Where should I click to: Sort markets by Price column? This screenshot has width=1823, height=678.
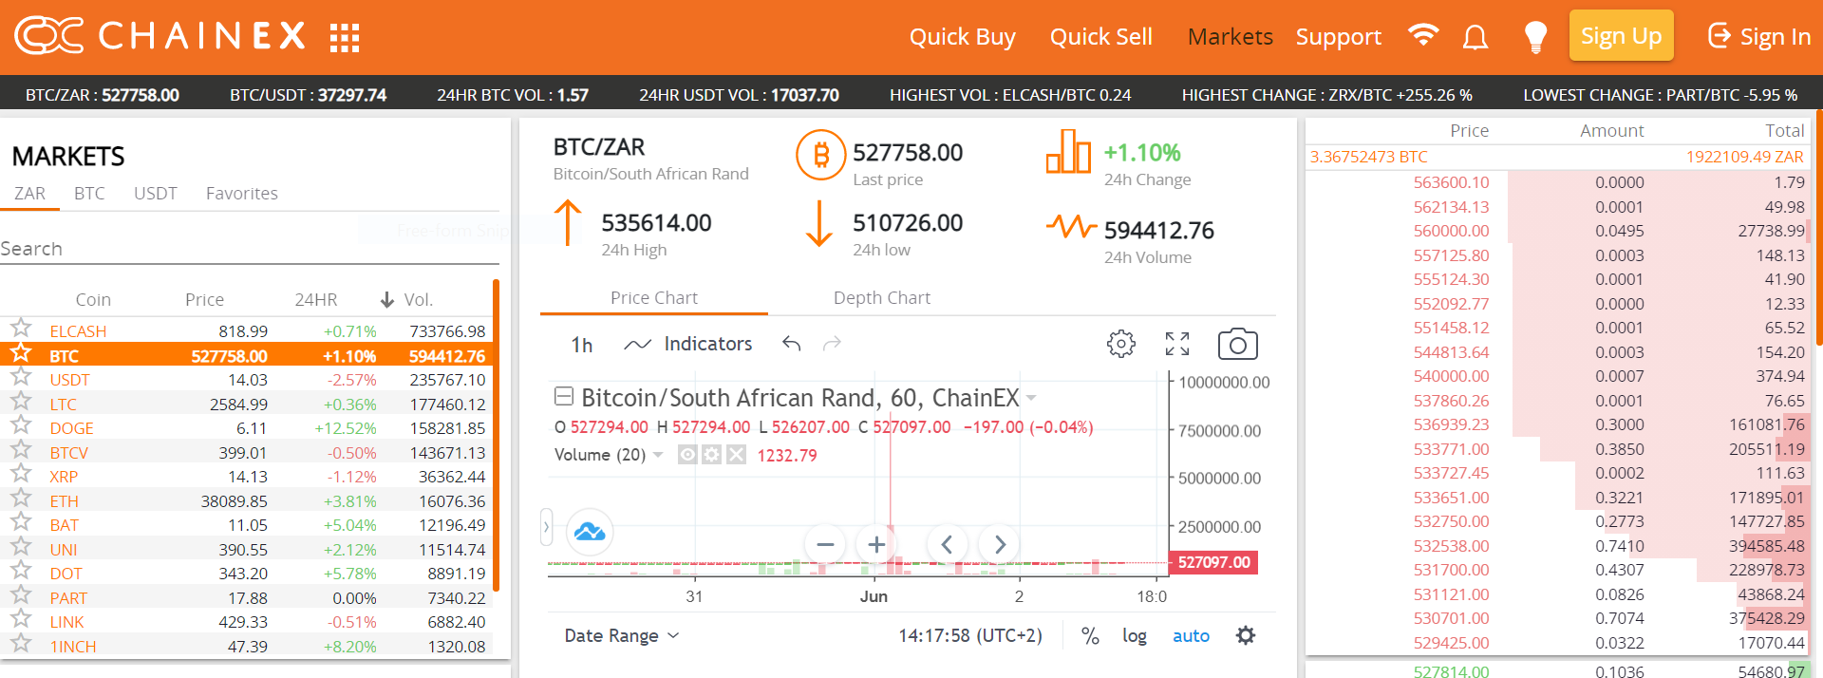(x=204, y=299)
